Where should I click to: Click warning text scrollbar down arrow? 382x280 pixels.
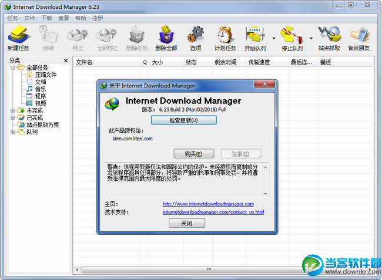pos(265,194)
